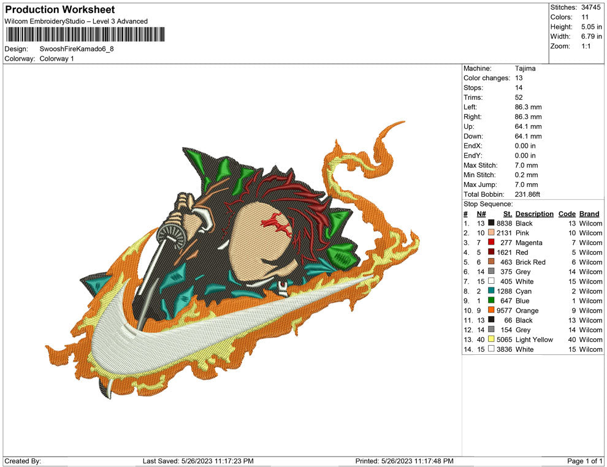Select the EndY value 0.00 in
This screenshot has width=607, height=467.
(x=525, y=156)
